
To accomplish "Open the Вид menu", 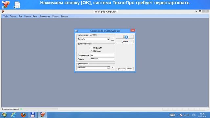I will pyautogui.click(x=20, y=16).
